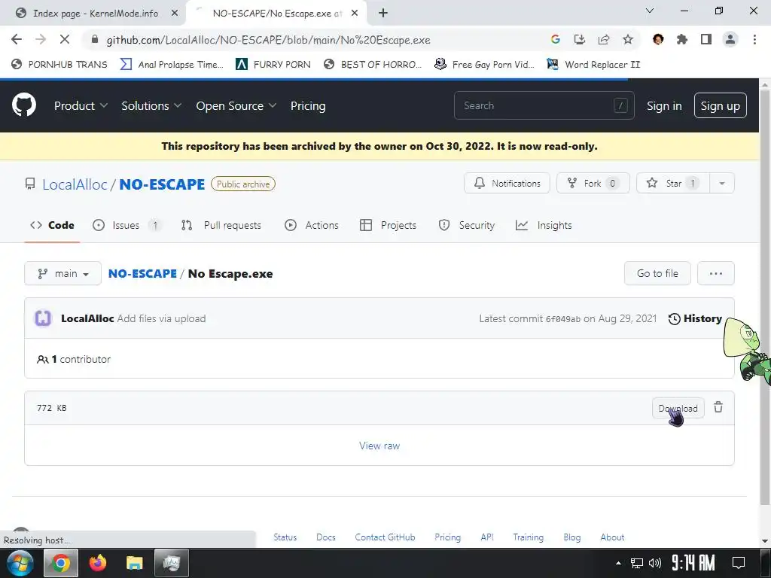Viewport: 771px width, 578px height.
Task: Open the Word Replacer II bookmark
Action: pos(593,65)
